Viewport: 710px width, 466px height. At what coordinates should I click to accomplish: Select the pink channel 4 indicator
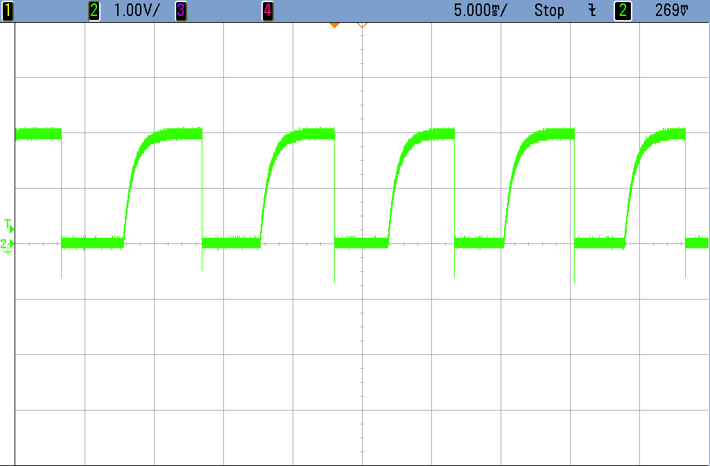[268, 10]
